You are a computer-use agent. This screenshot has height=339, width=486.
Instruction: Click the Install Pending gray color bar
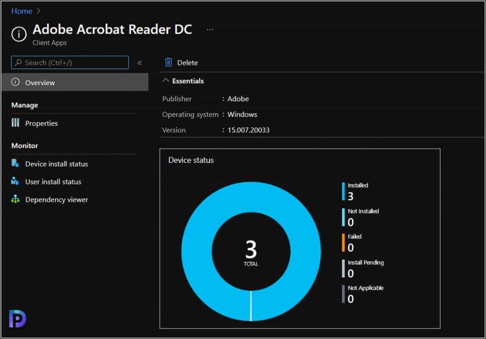(x=343, y=268)
